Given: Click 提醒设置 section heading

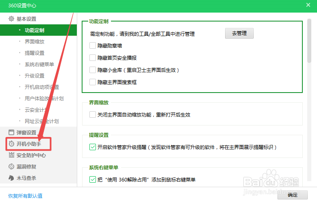Looking at the screenshot, I should 99,135.
